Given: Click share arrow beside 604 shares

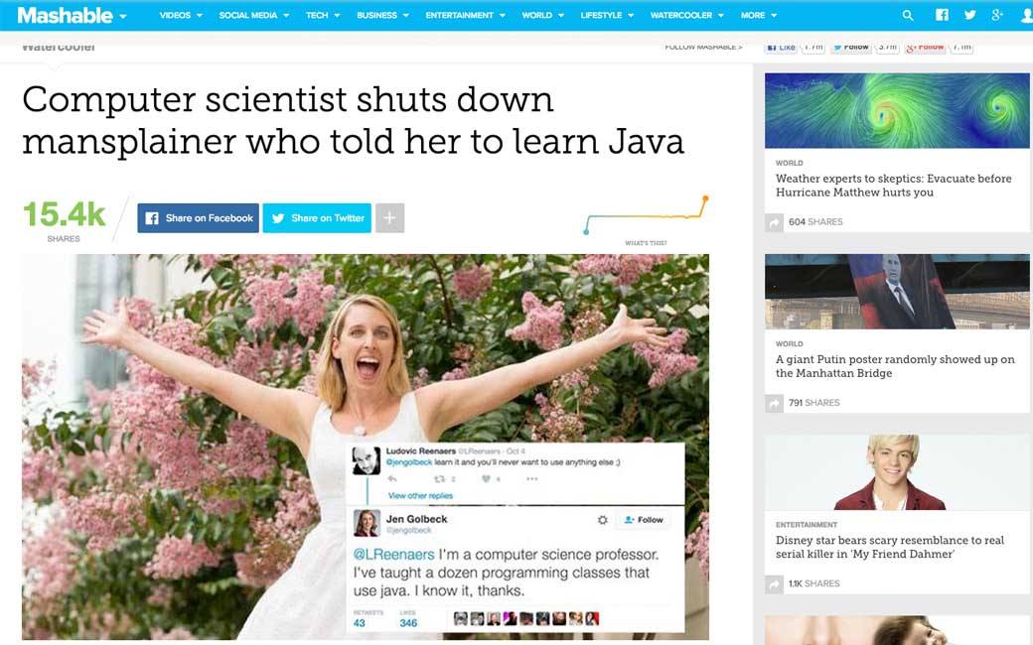Looking at the screenshot, I should click(774, 222).
